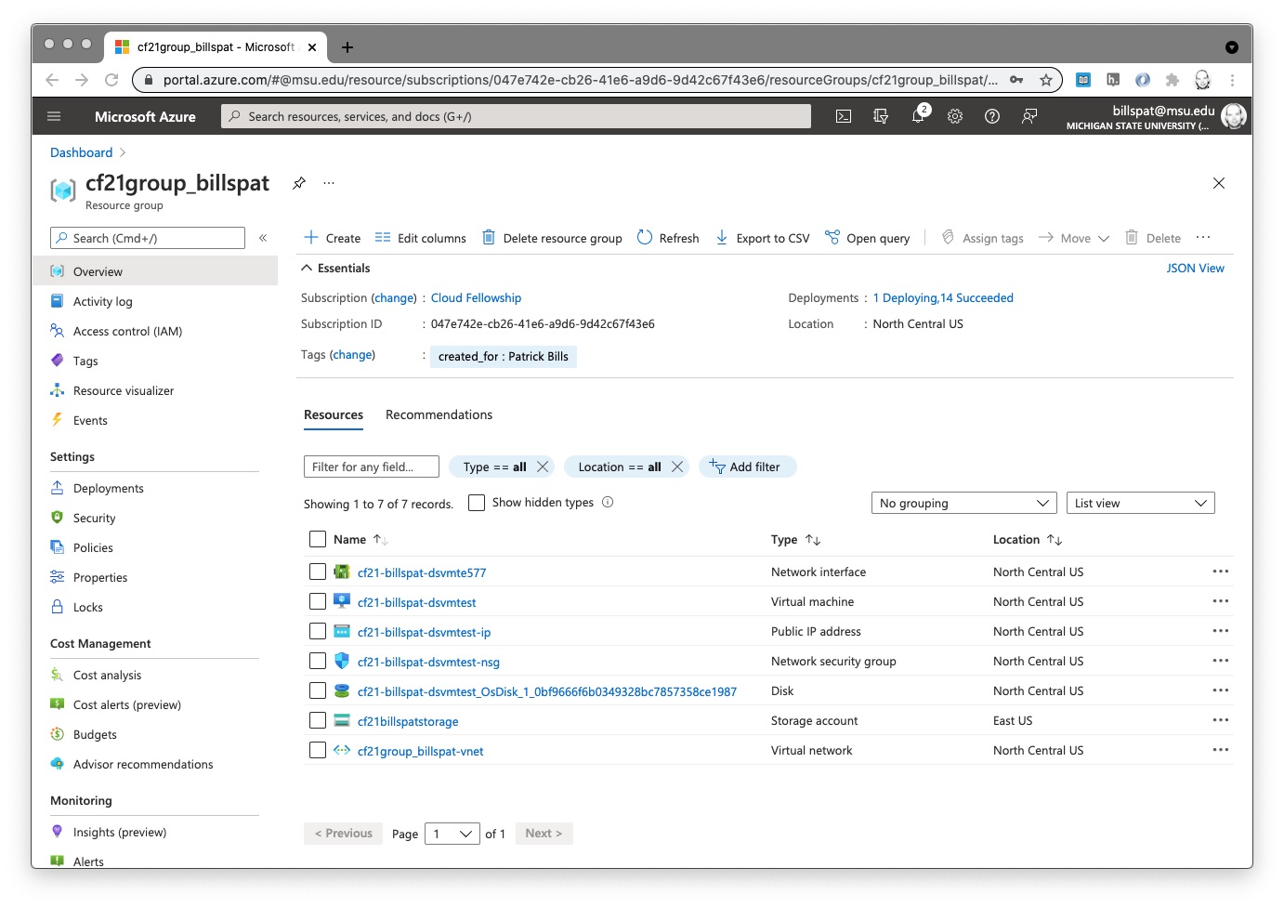Click Delete resource group

[552, 238]
